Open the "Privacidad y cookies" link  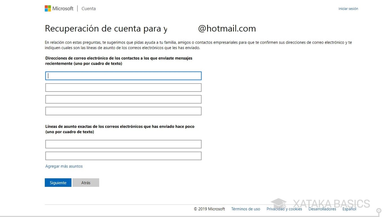[x=284, y=209]
